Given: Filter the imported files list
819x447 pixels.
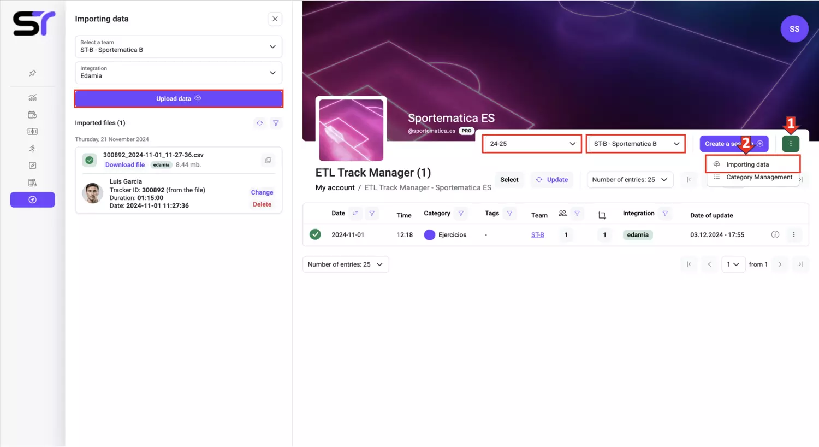Looking at the screenshot, I should (276, 123).
